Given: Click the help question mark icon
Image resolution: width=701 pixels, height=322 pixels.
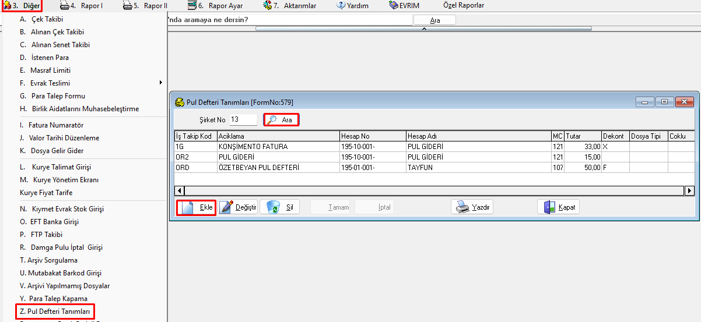Looking at the screenshot, I should click(340, 6).
